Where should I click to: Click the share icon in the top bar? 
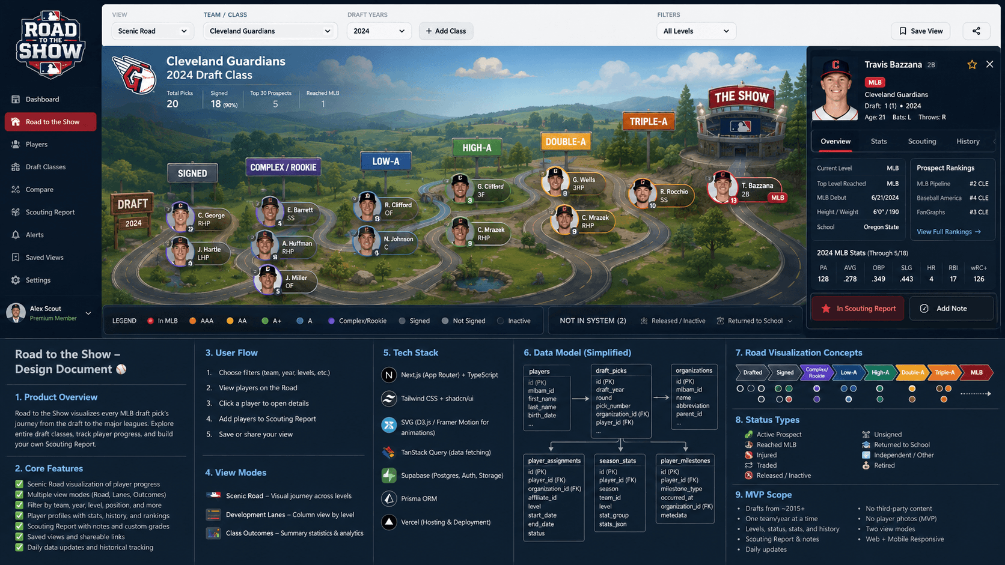point(976,31)
